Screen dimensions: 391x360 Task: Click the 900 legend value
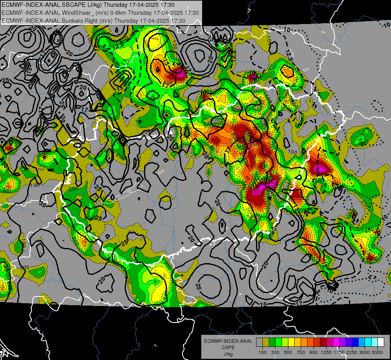314,352
